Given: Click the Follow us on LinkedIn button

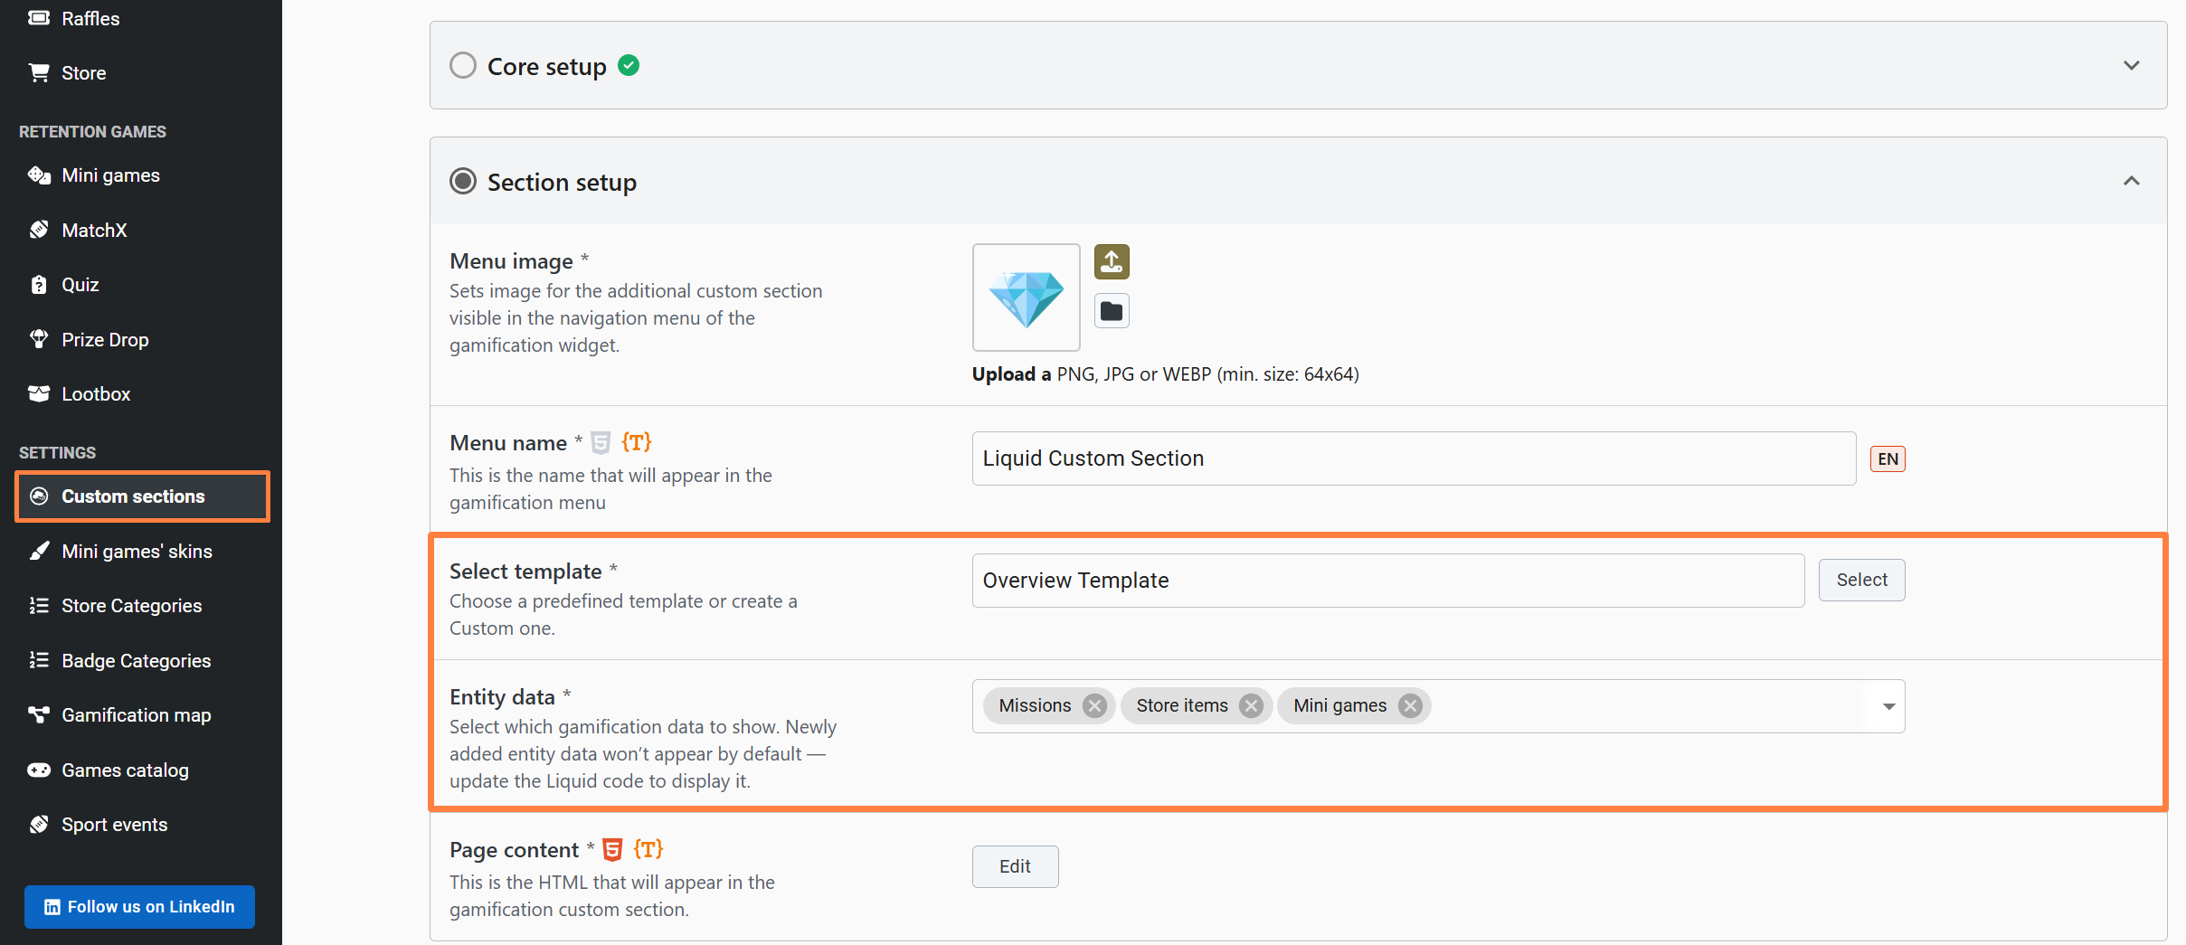Looking at the screenshot, I should (139, 907).
